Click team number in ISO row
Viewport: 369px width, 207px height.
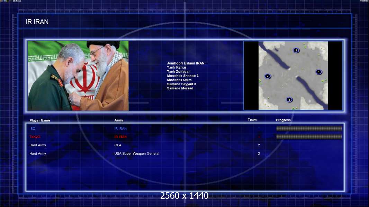[259, 128]
